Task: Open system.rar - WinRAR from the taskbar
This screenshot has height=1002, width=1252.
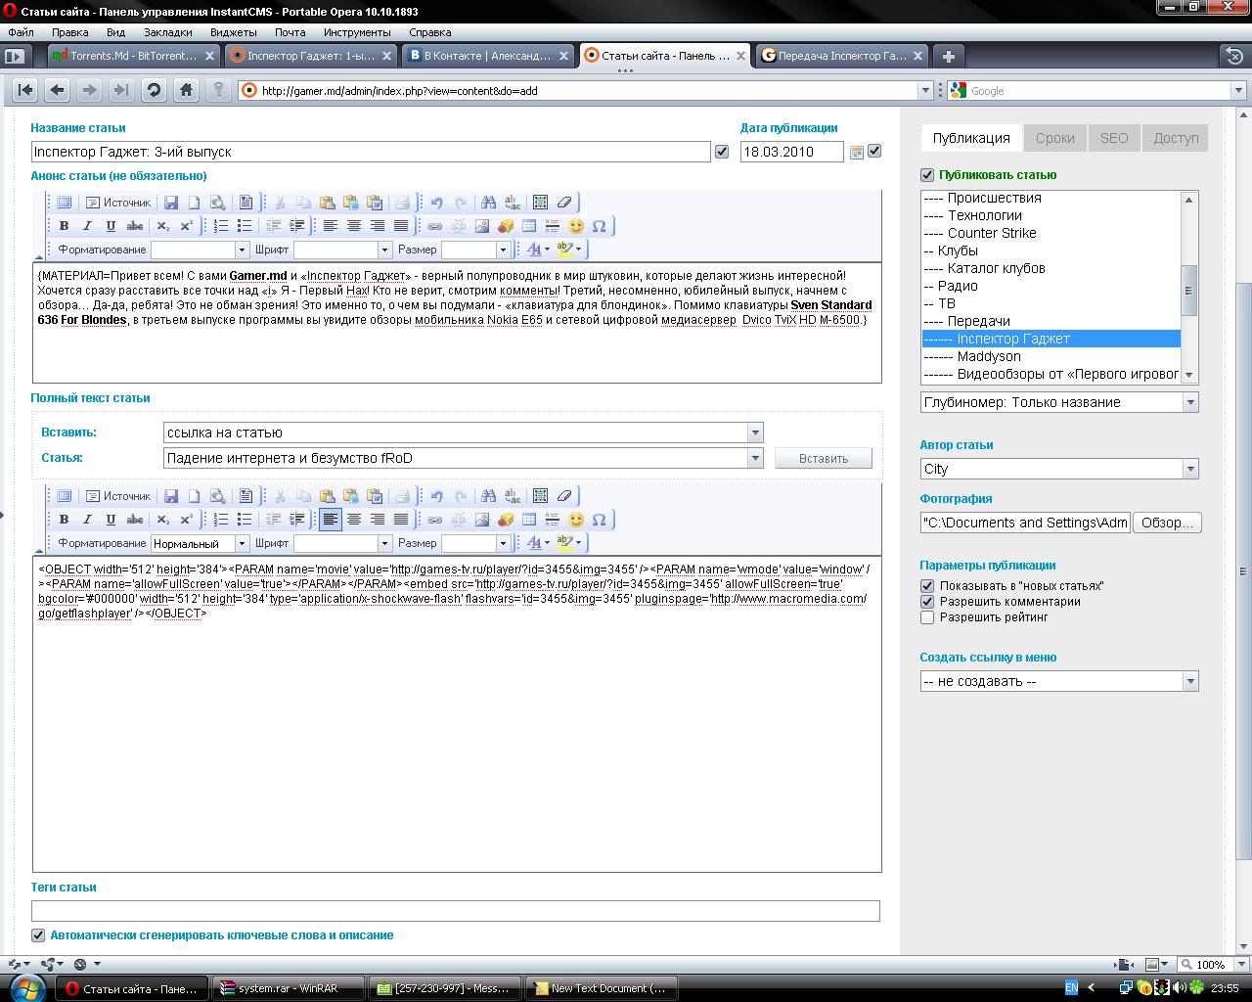Action: click(x=287, y=988)
